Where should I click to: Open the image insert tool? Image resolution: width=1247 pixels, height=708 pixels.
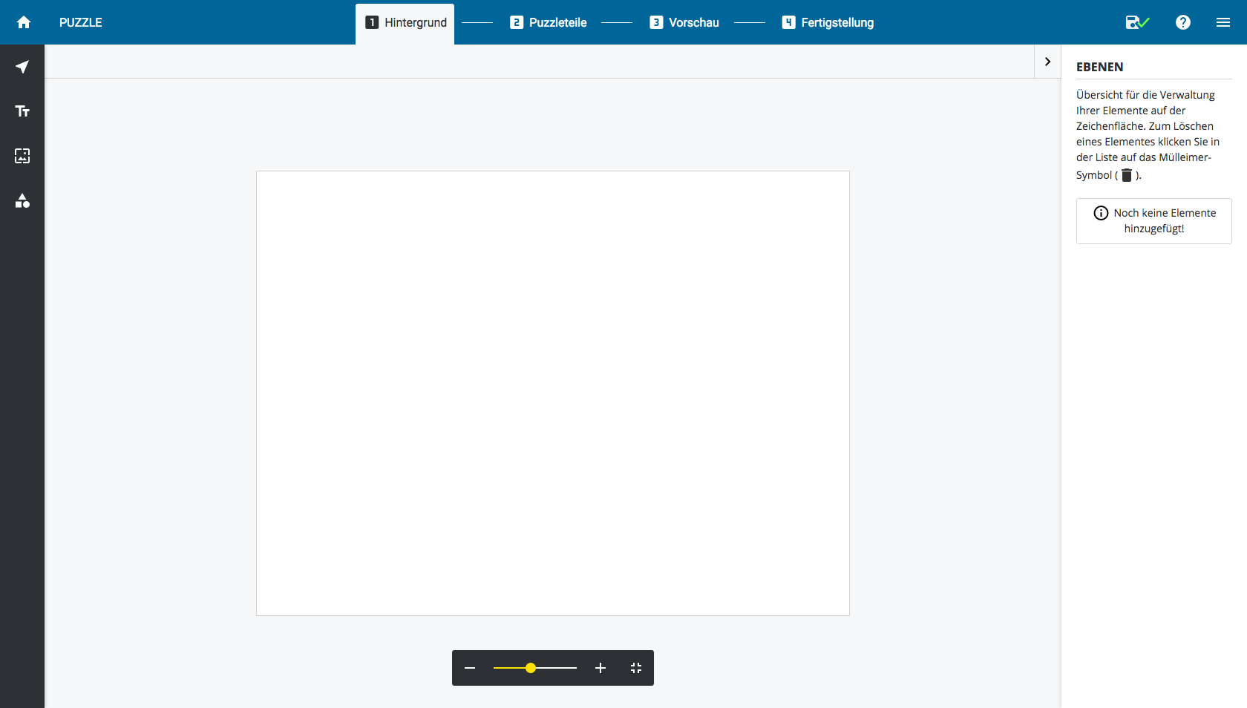click(22, 156)
